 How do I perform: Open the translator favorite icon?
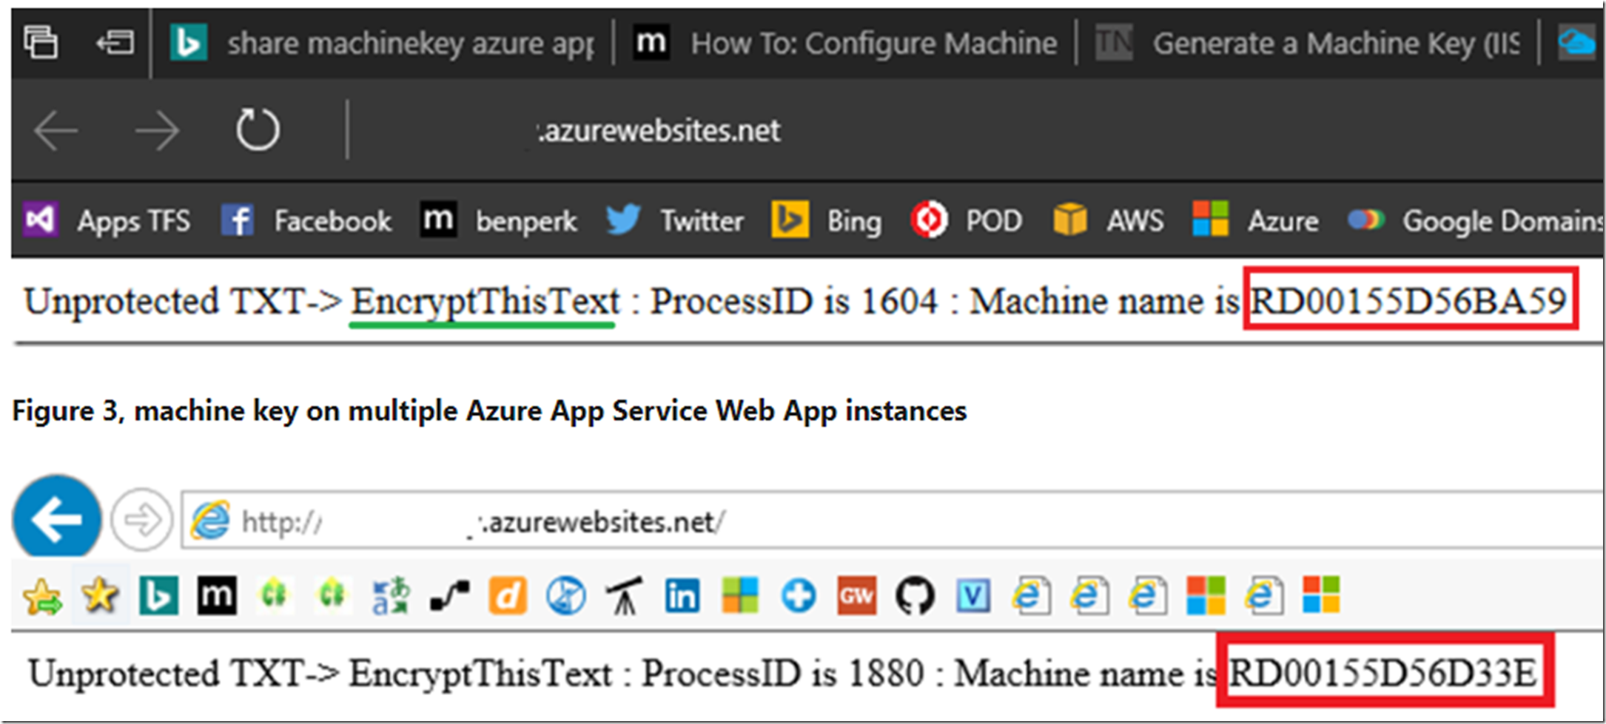coord(391,596)
